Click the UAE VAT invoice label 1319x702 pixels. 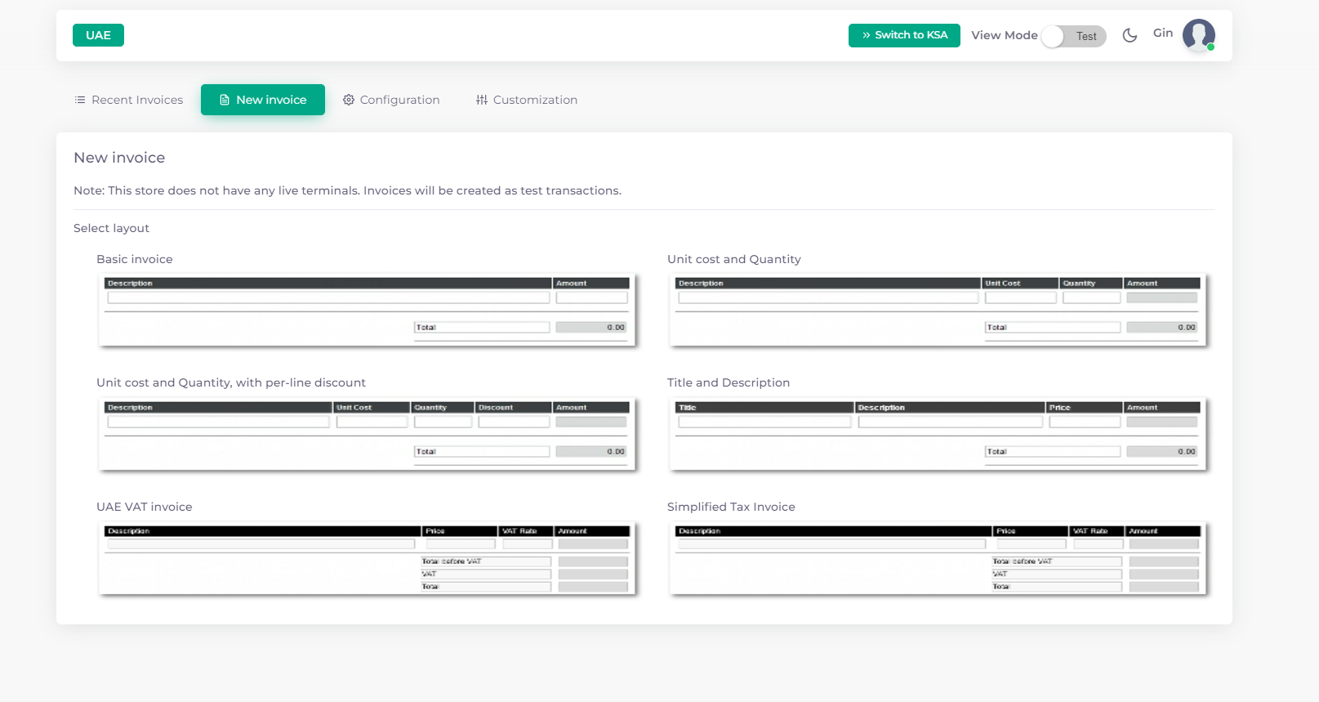[145, 507]
